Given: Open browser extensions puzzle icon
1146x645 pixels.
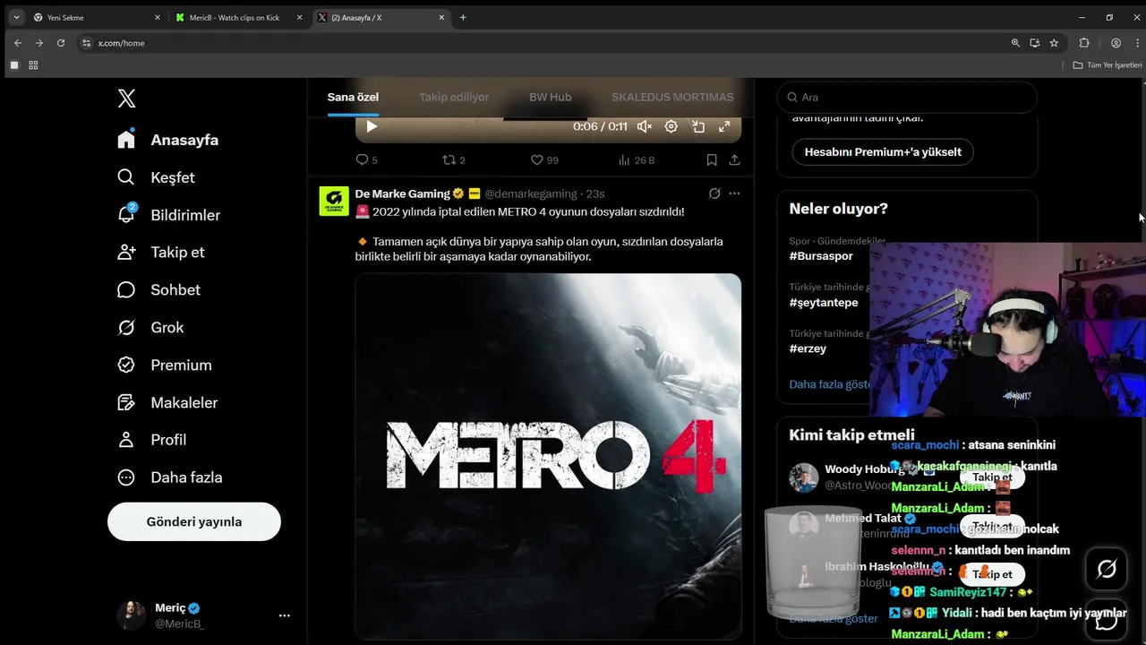Looking at the screenshot, I should point(1084,43).
